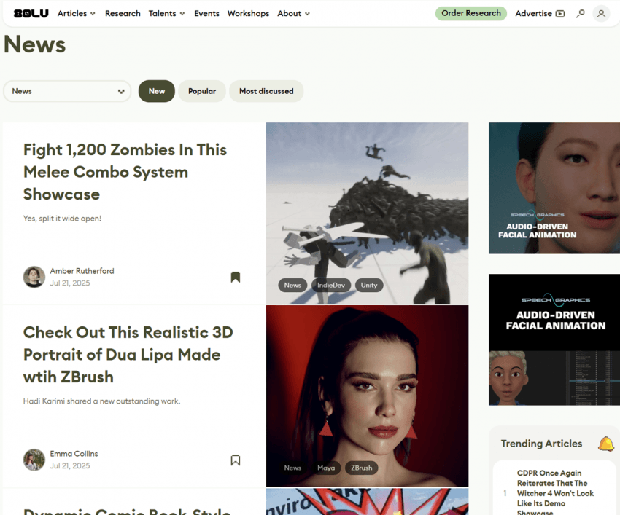Open the user account profile icon

click(601, 13)
